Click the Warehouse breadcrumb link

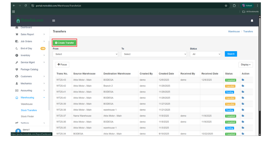(234, 32)
